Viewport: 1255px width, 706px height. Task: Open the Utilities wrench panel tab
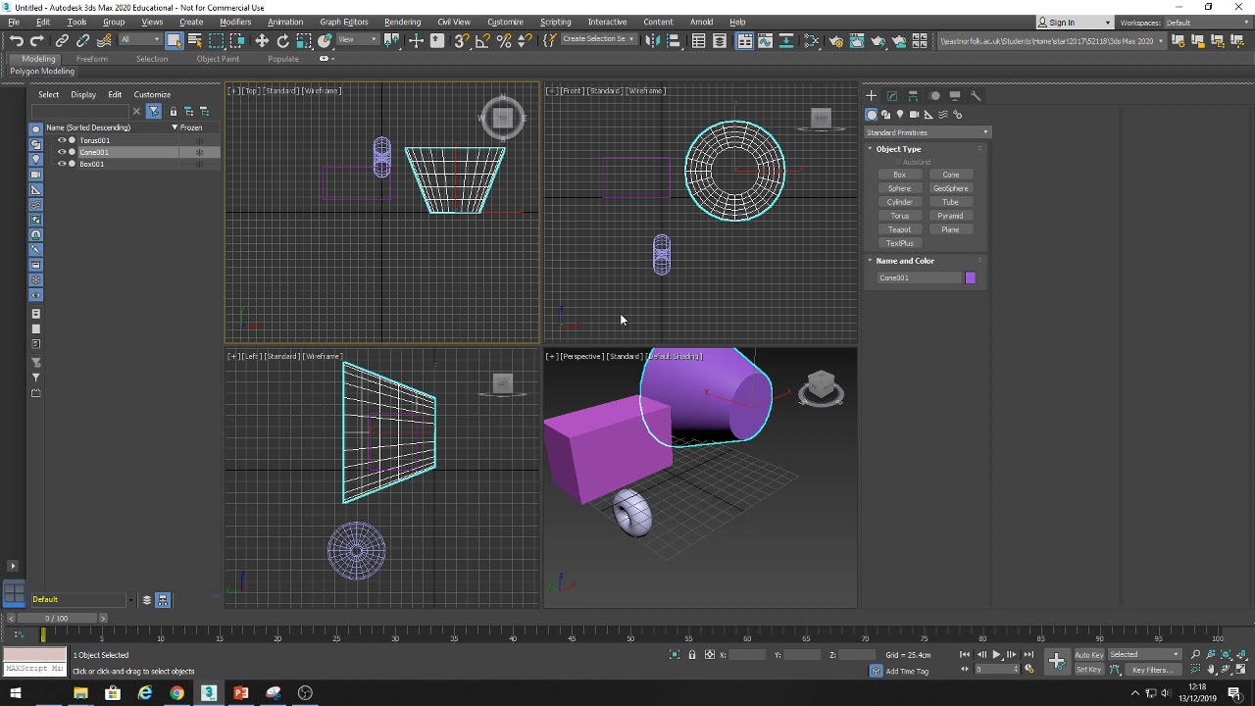[976, 95]
